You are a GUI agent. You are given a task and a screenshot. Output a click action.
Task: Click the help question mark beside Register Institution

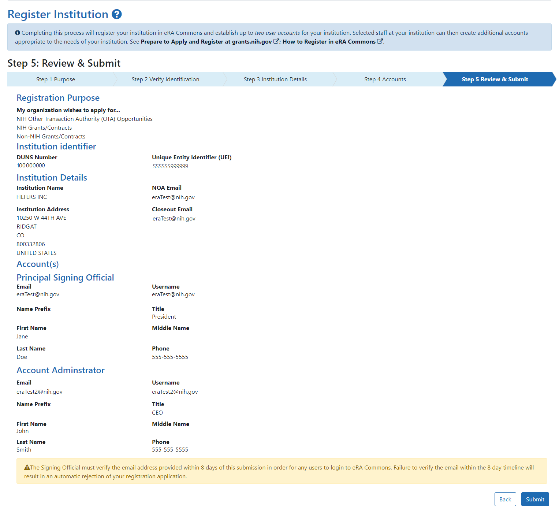[x=116, y=14]
